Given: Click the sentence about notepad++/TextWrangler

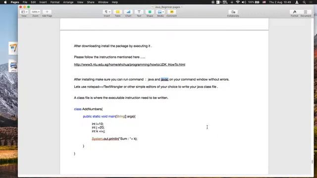Looking at the screenshot, I should (146, 87).
